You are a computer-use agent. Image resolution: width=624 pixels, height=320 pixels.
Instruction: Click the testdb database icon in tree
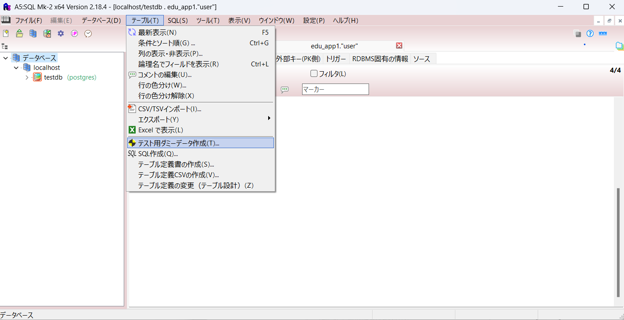click(x=37, y=77)
